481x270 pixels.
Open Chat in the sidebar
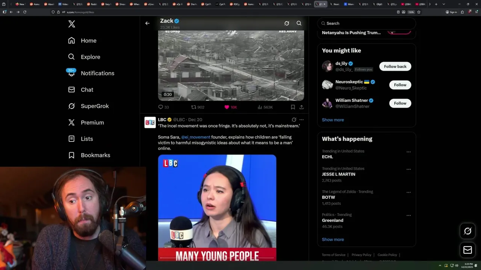80,90
